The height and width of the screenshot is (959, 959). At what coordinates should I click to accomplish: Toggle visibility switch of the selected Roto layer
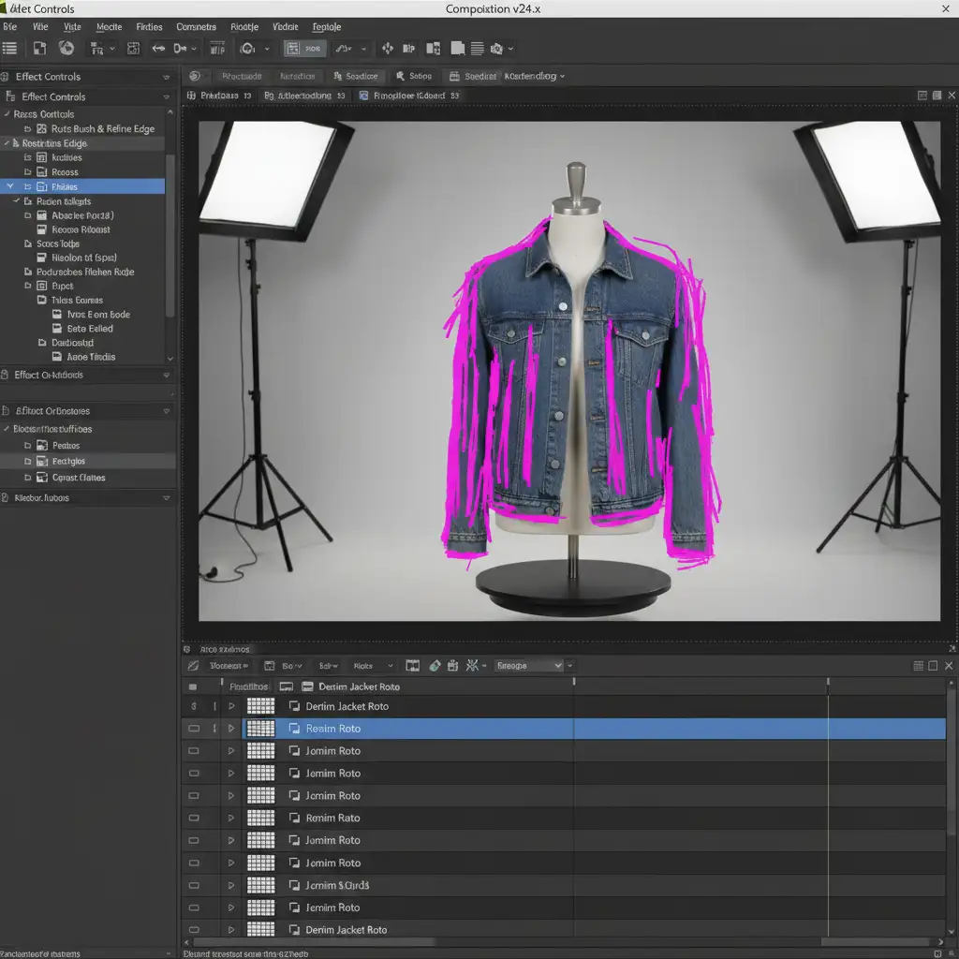pos(194,729)
